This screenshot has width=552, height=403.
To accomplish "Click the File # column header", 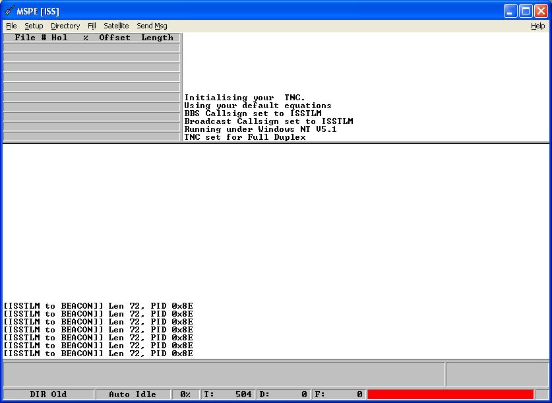I will (31, 38).
